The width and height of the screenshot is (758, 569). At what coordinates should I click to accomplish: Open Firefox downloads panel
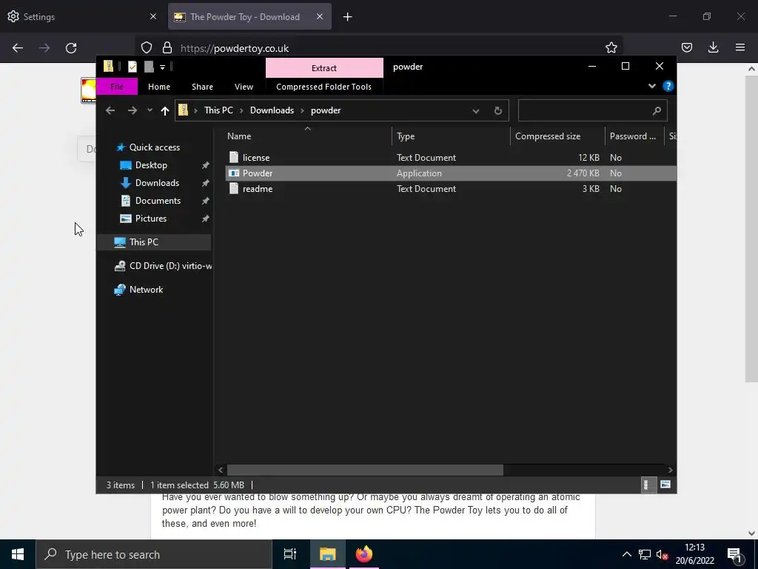pos(714,47)
